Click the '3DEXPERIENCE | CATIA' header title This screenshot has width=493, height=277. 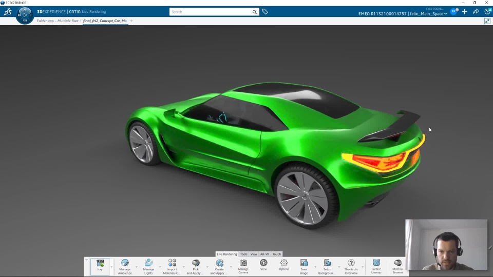59,12
